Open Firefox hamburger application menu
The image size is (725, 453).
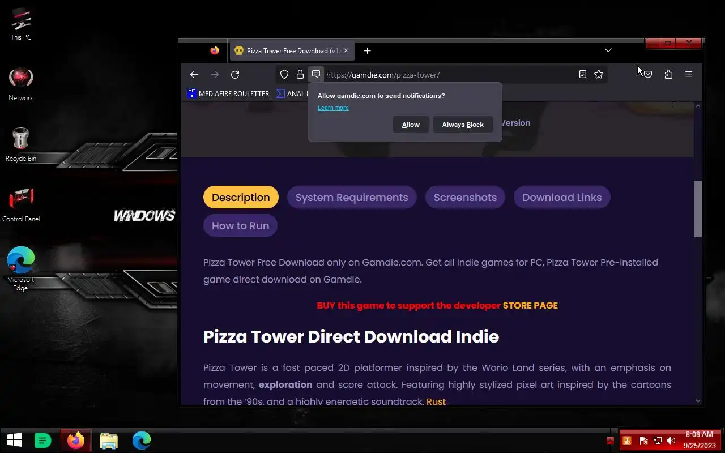click(x=689, y=74)
